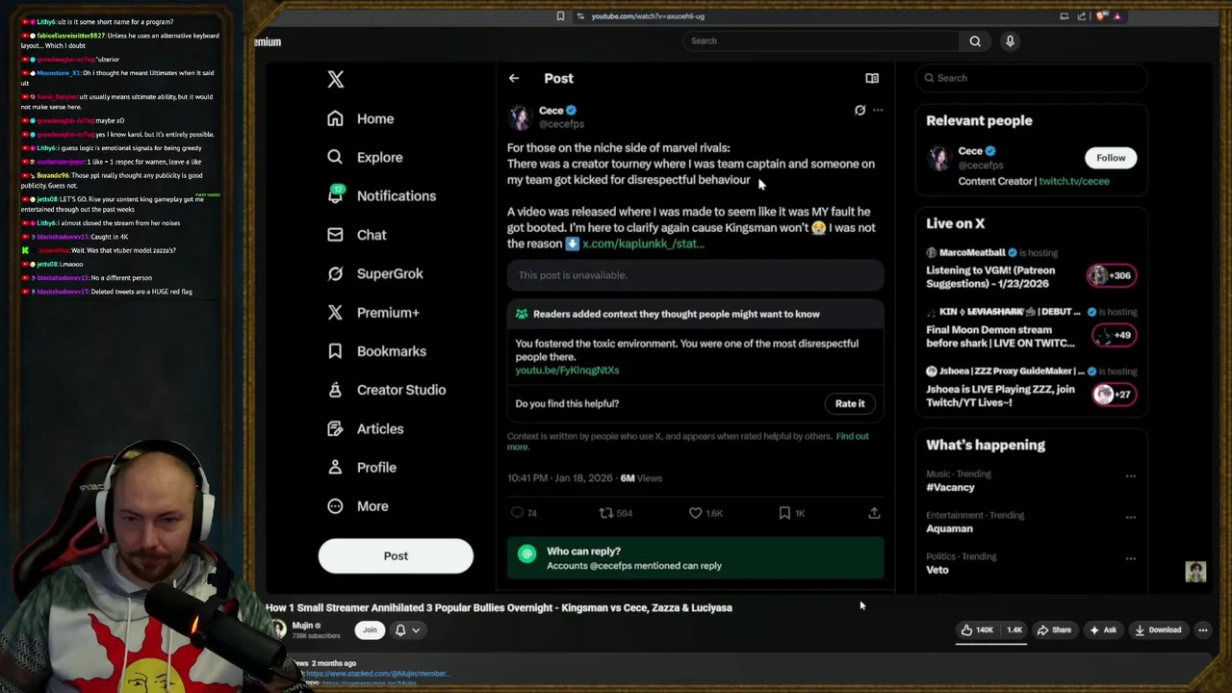Viewport: 1232px width, 693px height.
Task: Open more options for Veto trend
Action: [1131, 559]
